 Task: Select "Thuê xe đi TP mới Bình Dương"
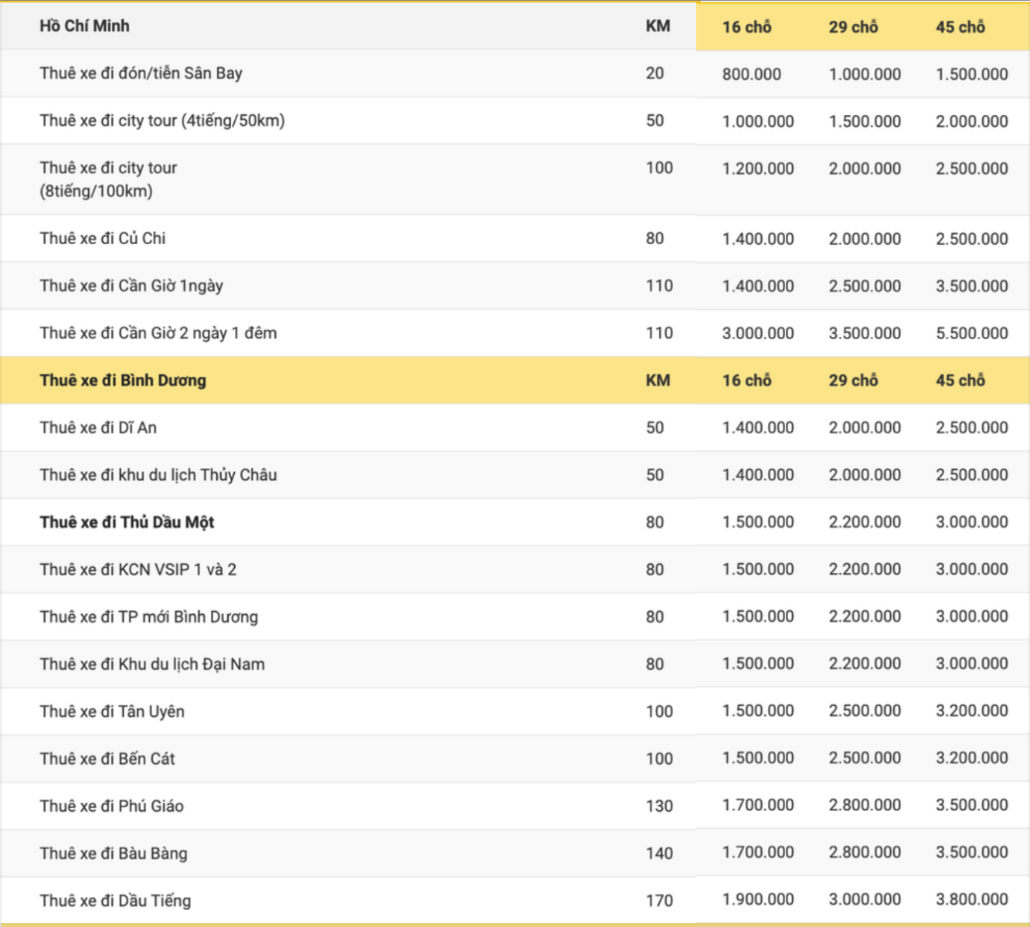point(148,617)
